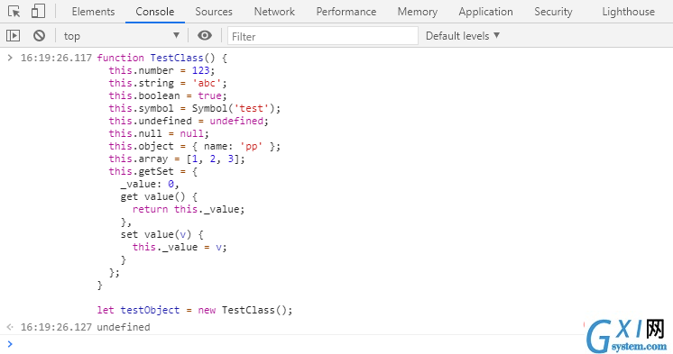Click the 'this.getSet = {' line
Image resolution: width=673 pixels, height=354 pixels.
pos(152,171)
